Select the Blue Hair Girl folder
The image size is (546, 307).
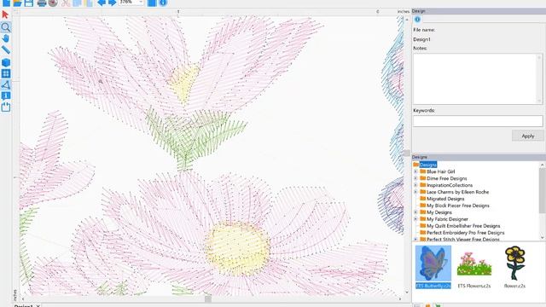click(440, 171)
